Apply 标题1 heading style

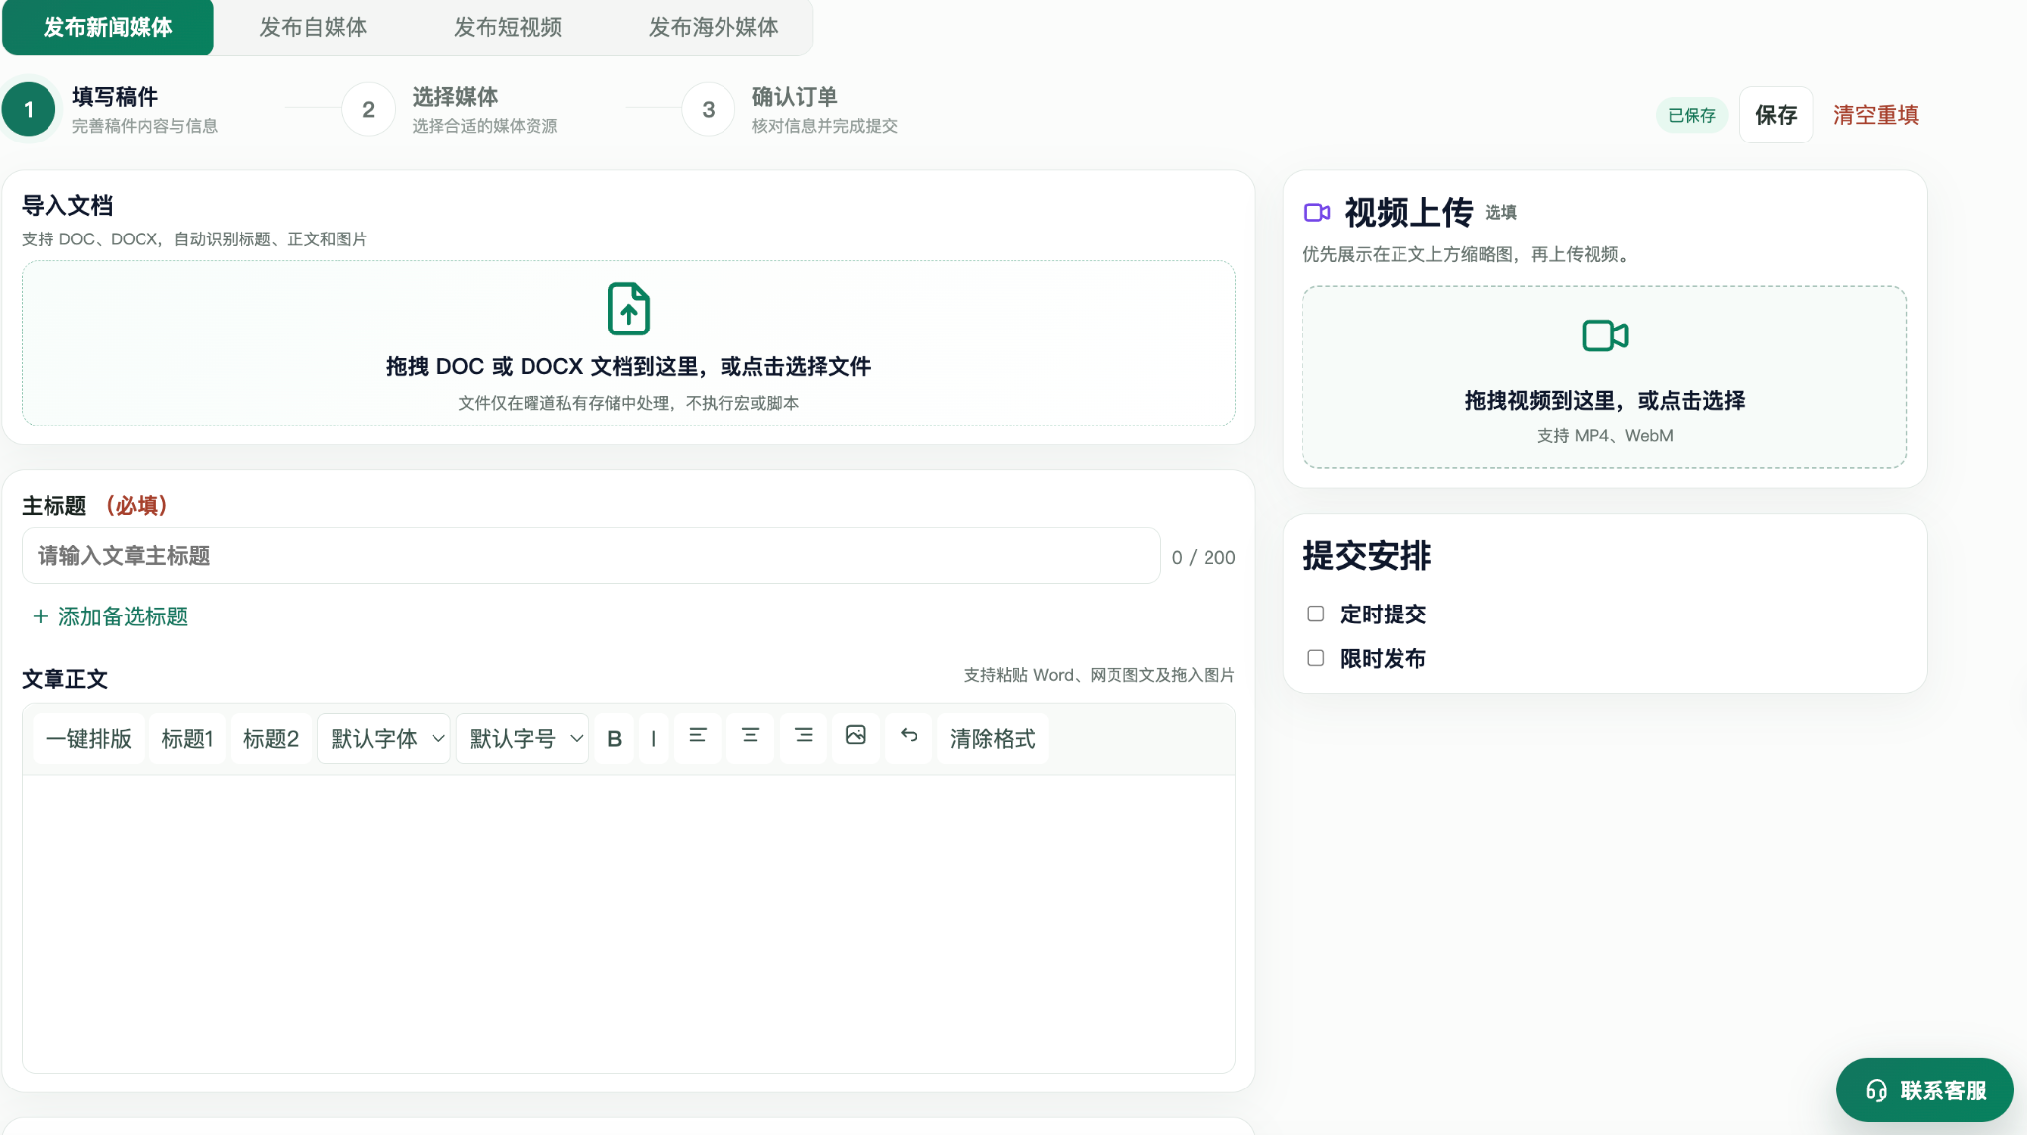click(187, 738)
